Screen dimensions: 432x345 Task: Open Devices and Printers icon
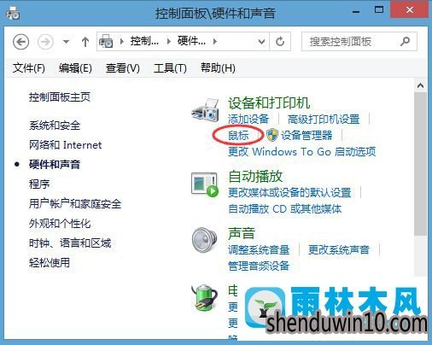coord(205,110)
